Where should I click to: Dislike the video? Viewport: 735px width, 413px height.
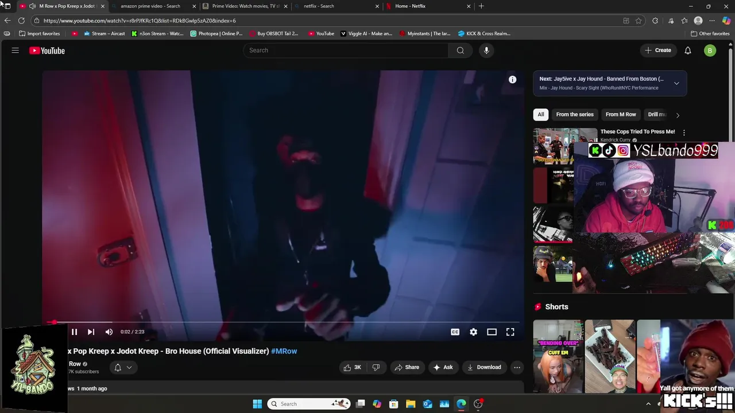point(376,367)
